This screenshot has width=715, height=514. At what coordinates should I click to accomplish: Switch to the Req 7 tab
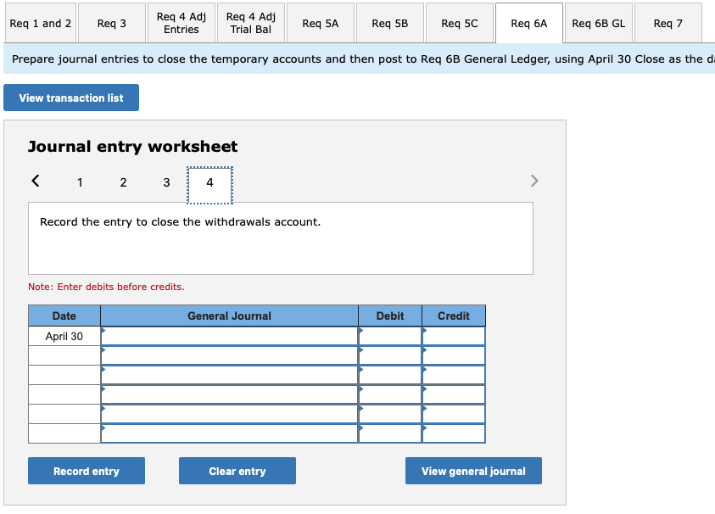668,24
